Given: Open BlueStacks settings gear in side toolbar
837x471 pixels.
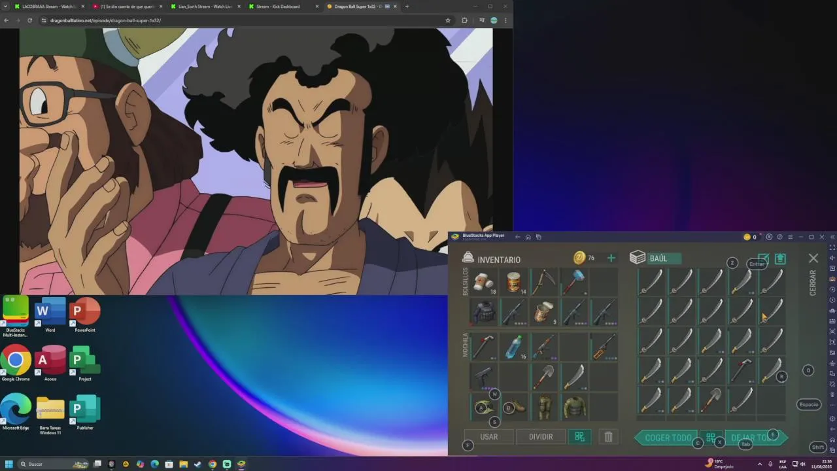Looking at the screenshot, I should tap(832, 418).
